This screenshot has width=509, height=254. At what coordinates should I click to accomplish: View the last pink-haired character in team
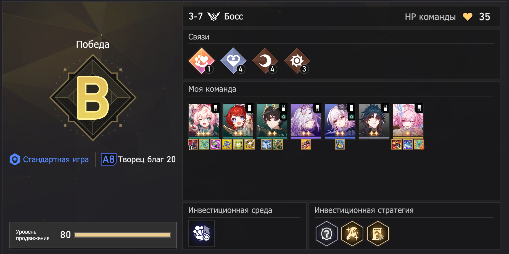click(408, 121)
